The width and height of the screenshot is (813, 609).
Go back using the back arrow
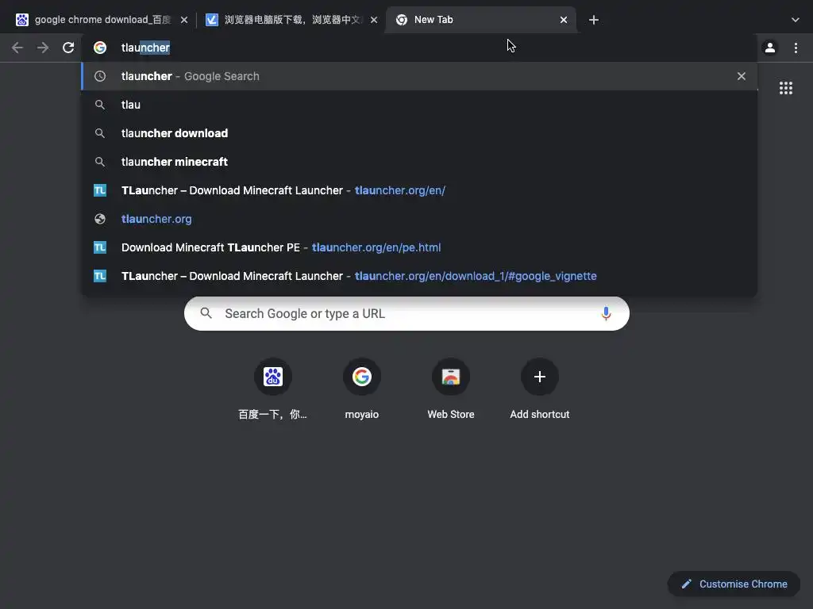coord(17,48)
